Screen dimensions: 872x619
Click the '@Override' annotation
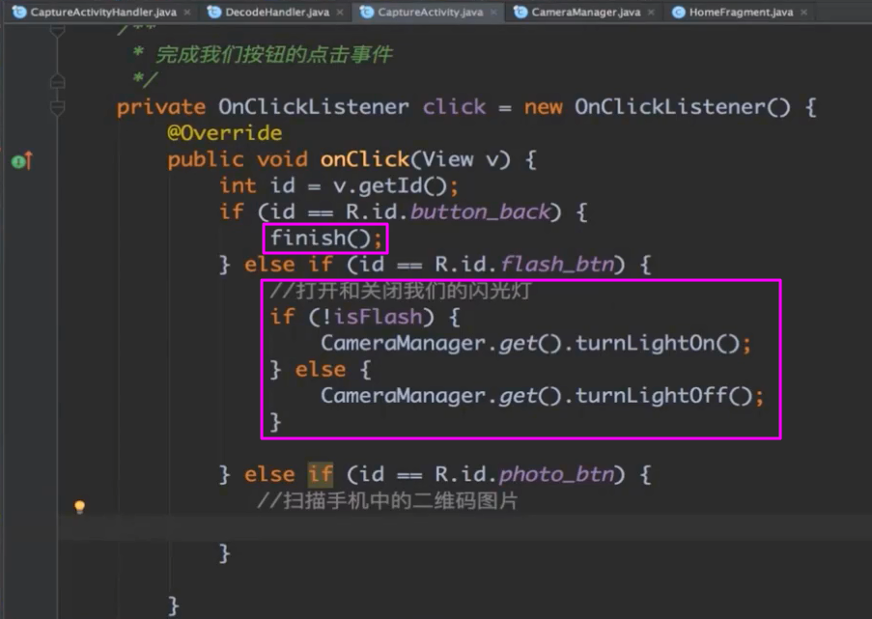click(x=225, y=132)
